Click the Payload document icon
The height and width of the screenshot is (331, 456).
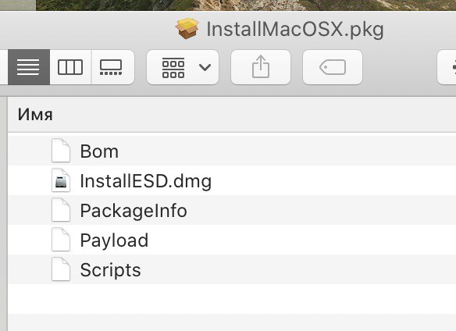coord(61,240)
